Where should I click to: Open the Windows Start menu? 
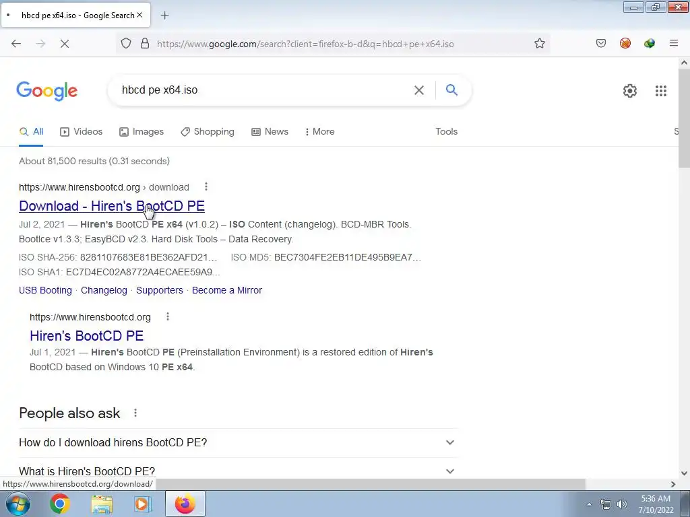[18, 504]
